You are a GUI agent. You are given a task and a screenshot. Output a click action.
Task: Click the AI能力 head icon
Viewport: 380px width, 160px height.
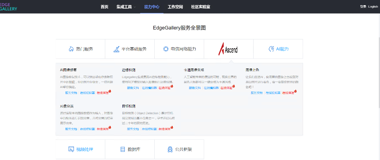click(271, 49)
